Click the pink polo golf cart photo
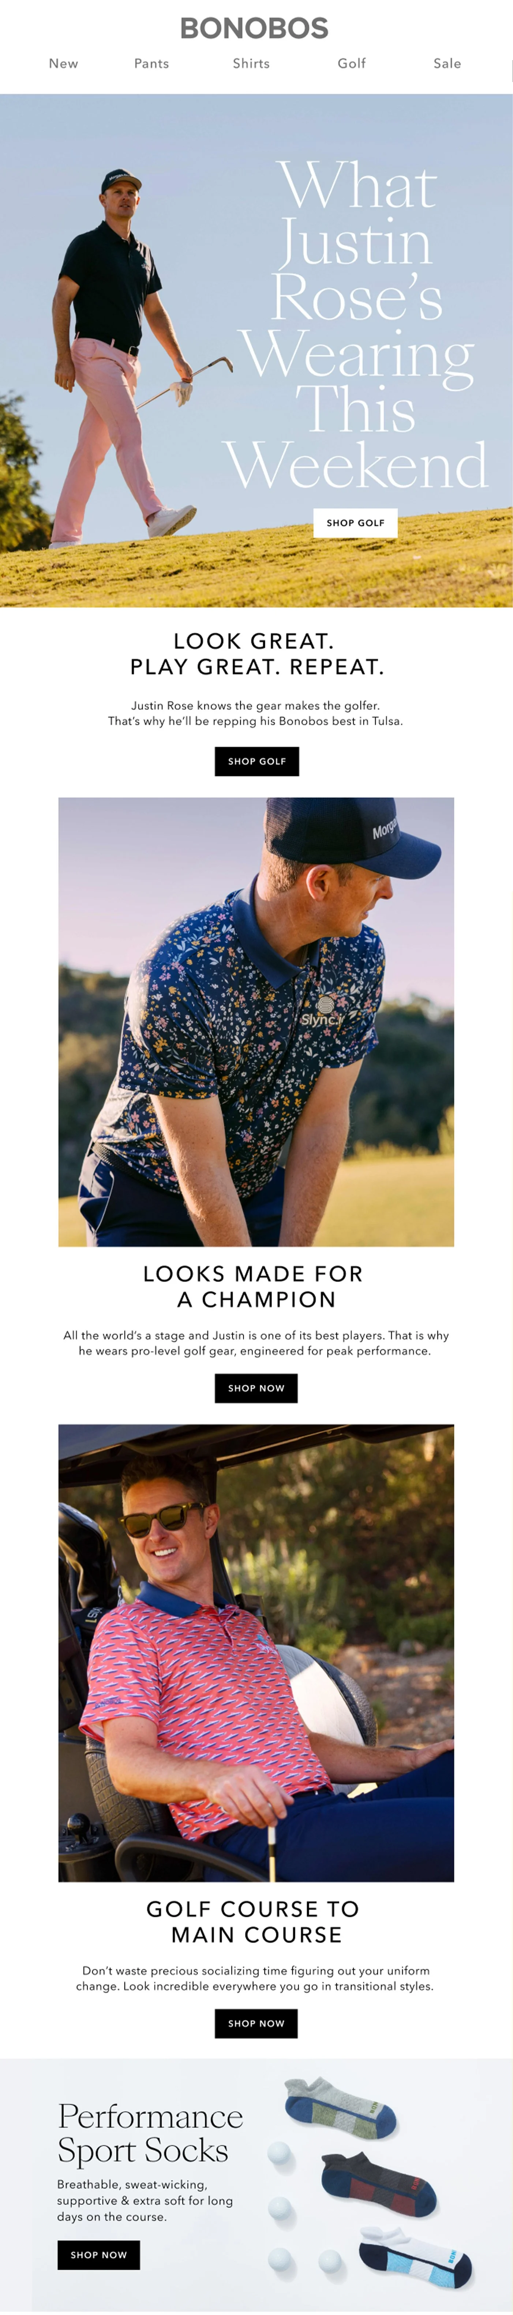This screenshot has width=513, height=2315. (256, 1653)
